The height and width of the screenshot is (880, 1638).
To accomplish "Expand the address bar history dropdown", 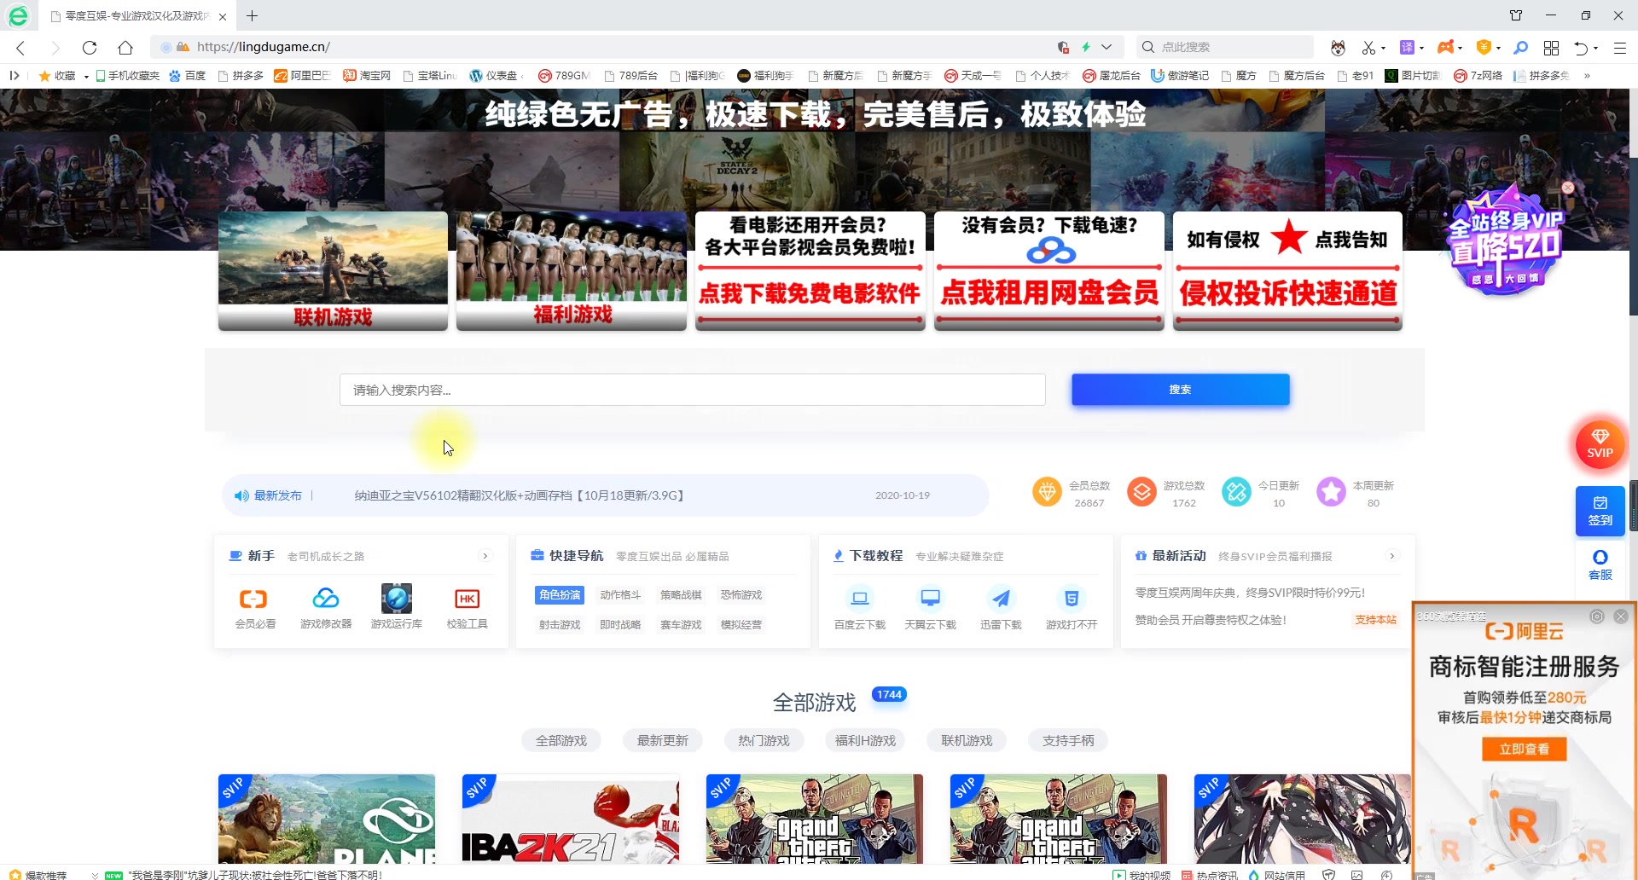I will click(1107, 48).
